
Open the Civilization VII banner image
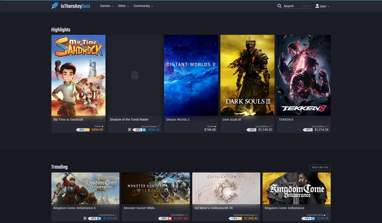click(x=226, y=188)
